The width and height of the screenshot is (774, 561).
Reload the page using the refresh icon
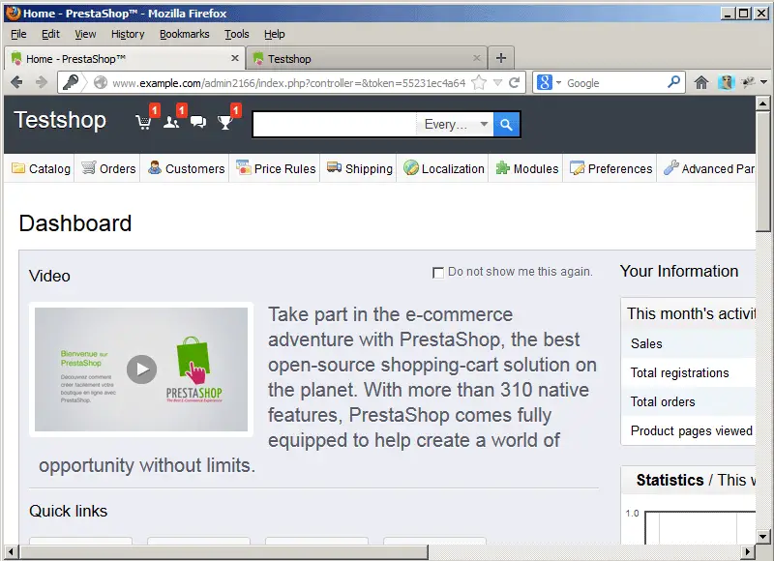pyautogui.click(x=515, y=83)
